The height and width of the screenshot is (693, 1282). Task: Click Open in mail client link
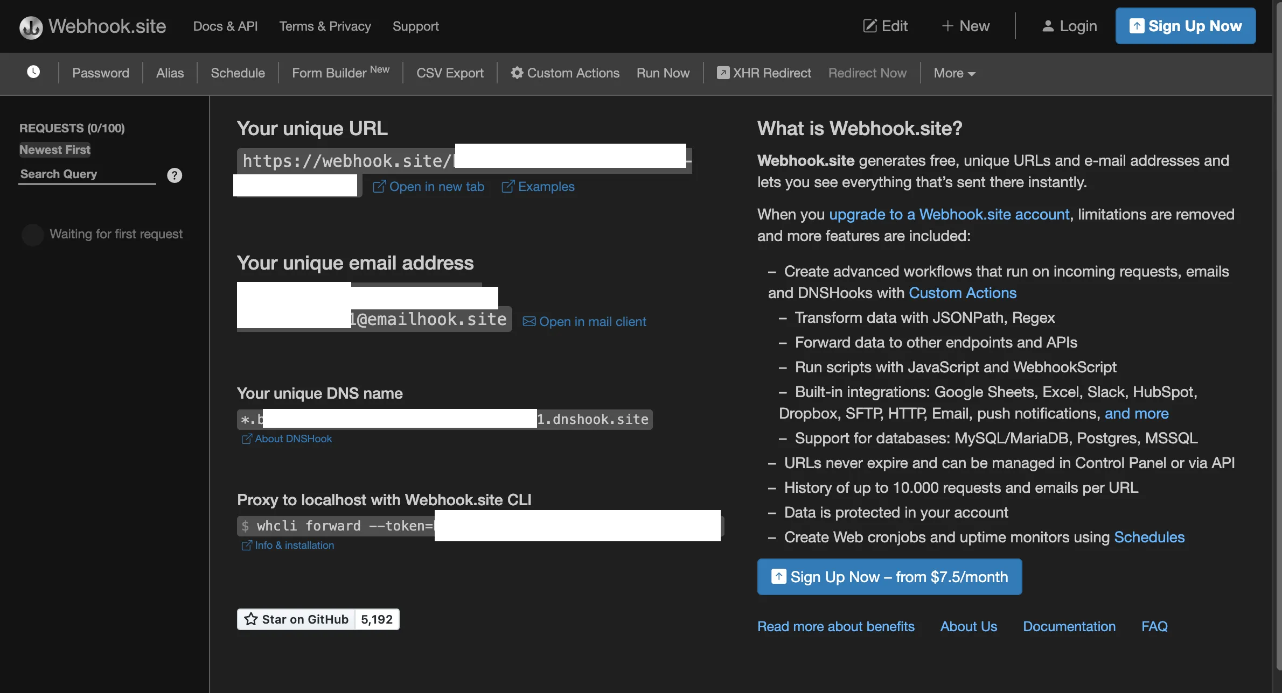584,322
